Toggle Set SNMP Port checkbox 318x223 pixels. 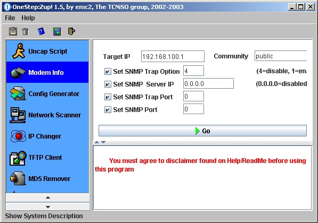[108, 109]
